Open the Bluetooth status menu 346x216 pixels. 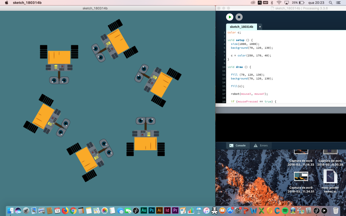(272, 3)
